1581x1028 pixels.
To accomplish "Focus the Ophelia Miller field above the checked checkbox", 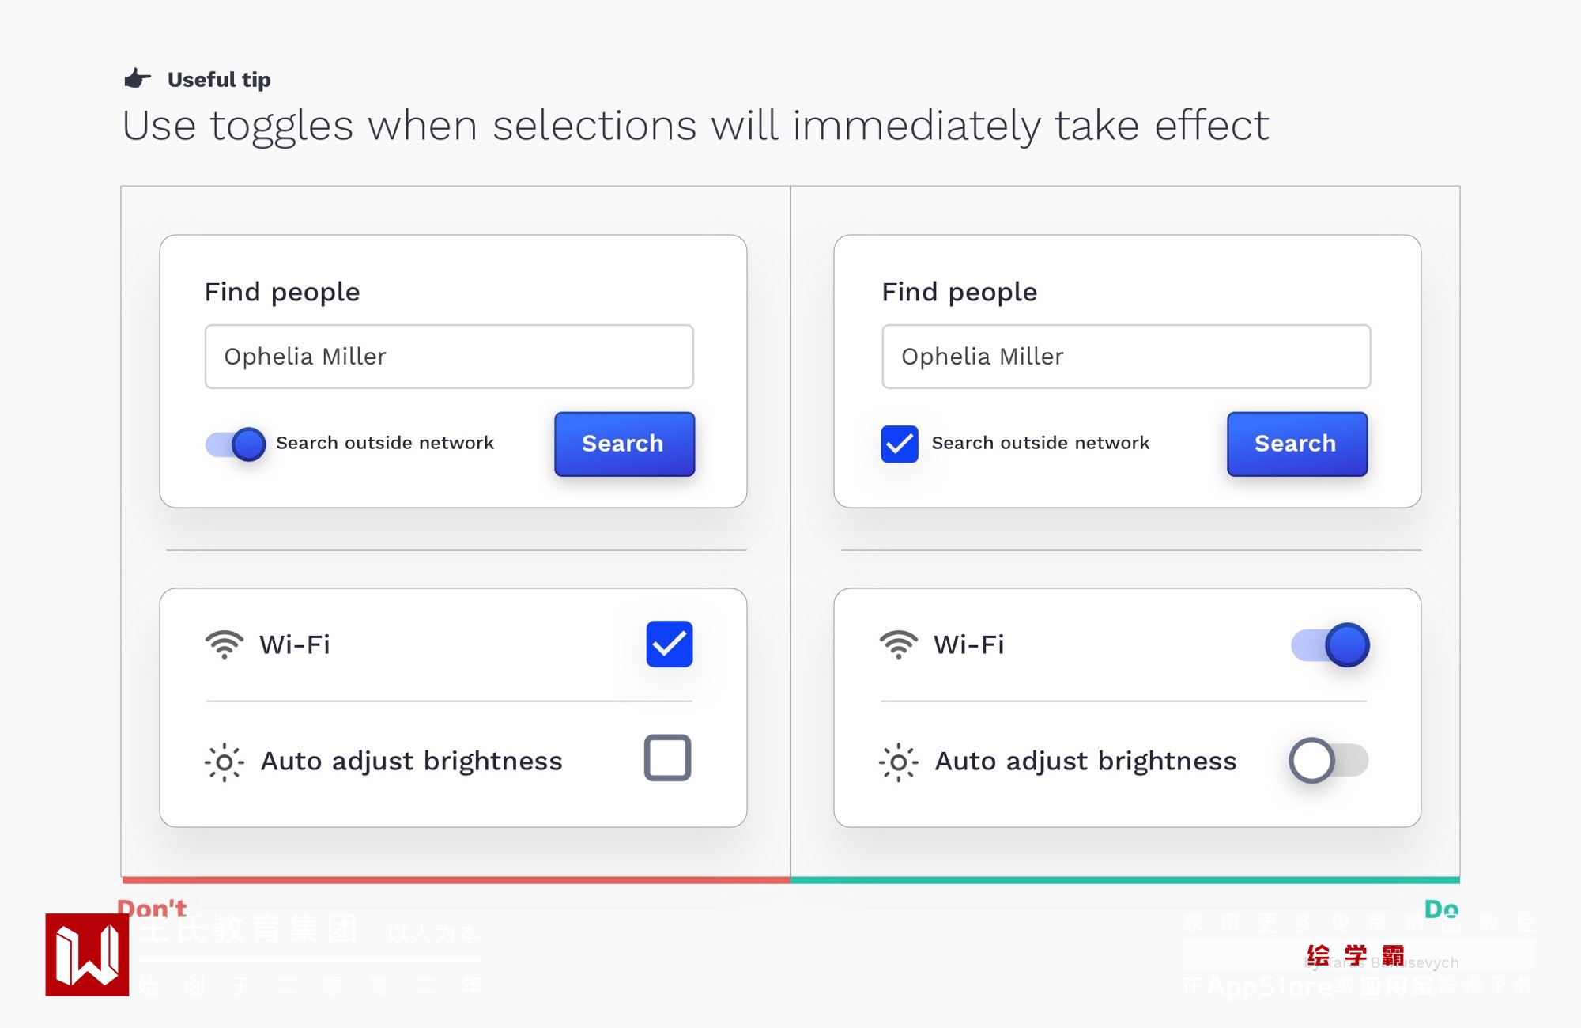I will tap(1126, 357).
